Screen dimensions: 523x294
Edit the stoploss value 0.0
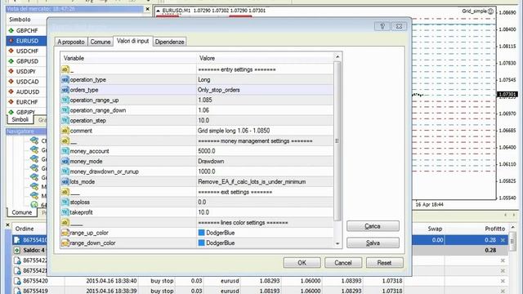265,202
